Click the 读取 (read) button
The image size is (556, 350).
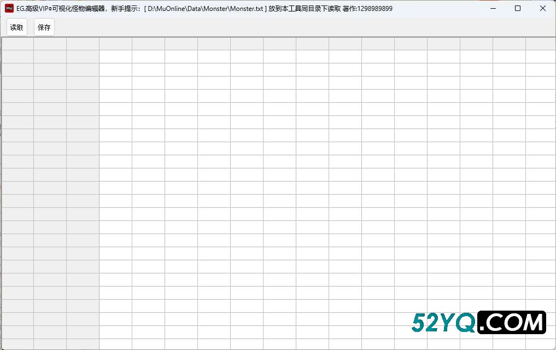point(16,27)
